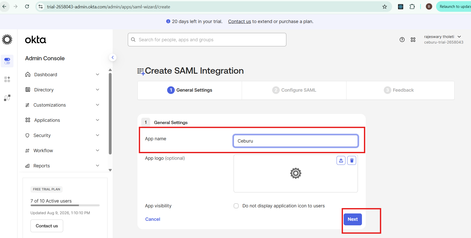Select the Admin Console toggle icon in rail

pos(7,61)
